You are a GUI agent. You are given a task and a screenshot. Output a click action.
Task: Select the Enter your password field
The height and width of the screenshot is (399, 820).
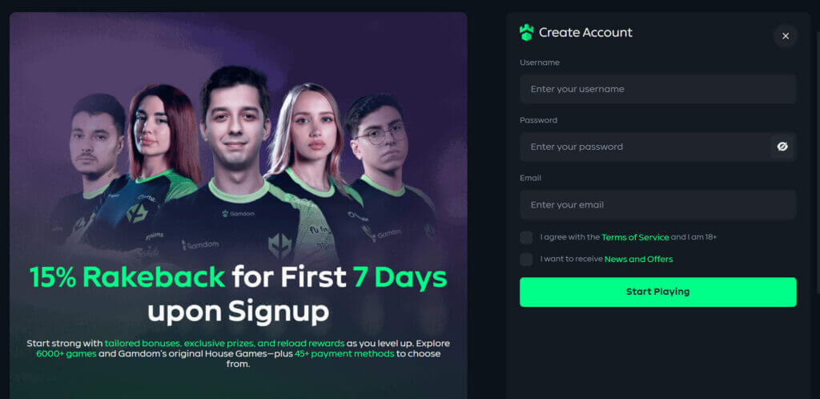645,147
